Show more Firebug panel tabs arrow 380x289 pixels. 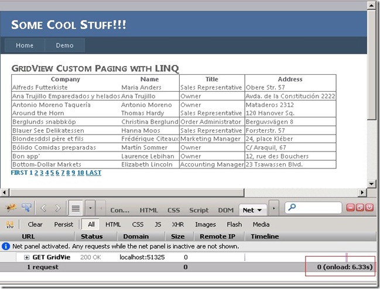coord(274,208)
